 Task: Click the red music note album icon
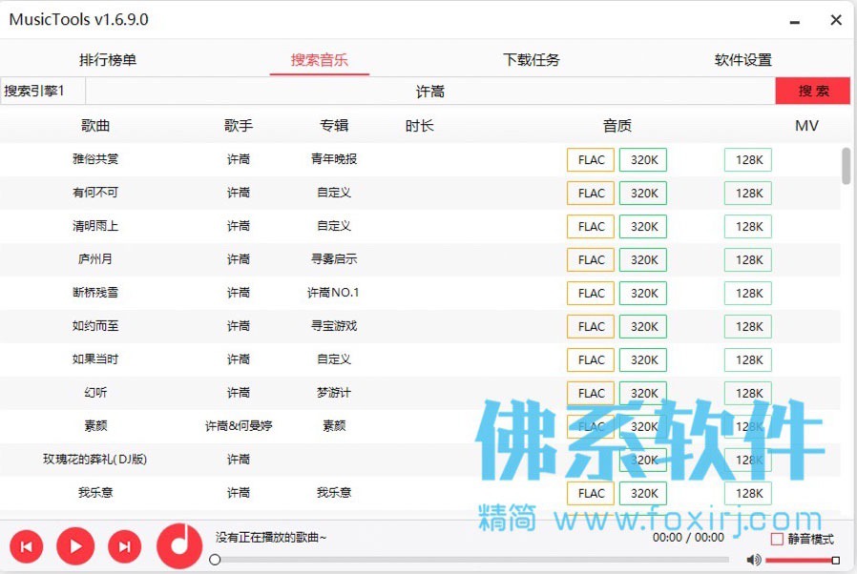tap(179, 546)
